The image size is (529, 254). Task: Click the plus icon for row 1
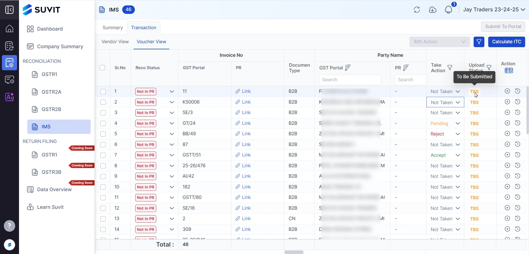(508, 91)
